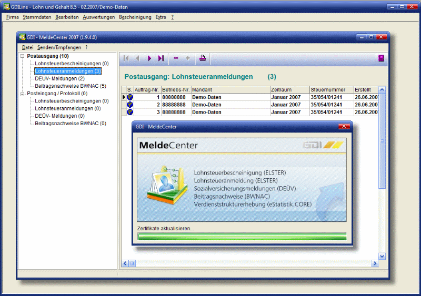Click the purple book icon at toolbar right
The width and height of the screenshot is (421, 296).
[x=381, y=58]
